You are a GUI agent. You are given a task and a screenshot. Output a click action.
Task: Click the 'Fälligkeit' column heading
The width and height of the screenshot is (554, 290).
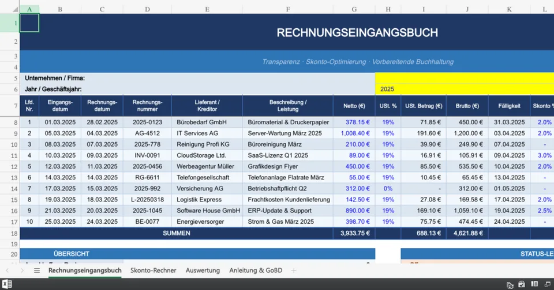[509, 106]
